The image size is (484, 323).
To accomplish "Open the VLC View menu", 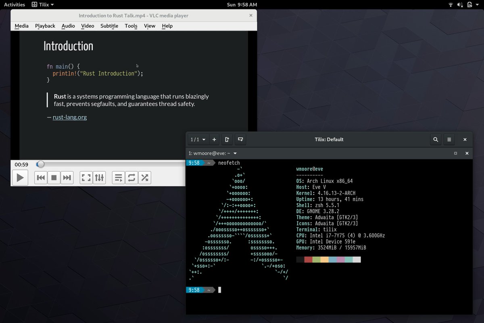I will [150, 26].
